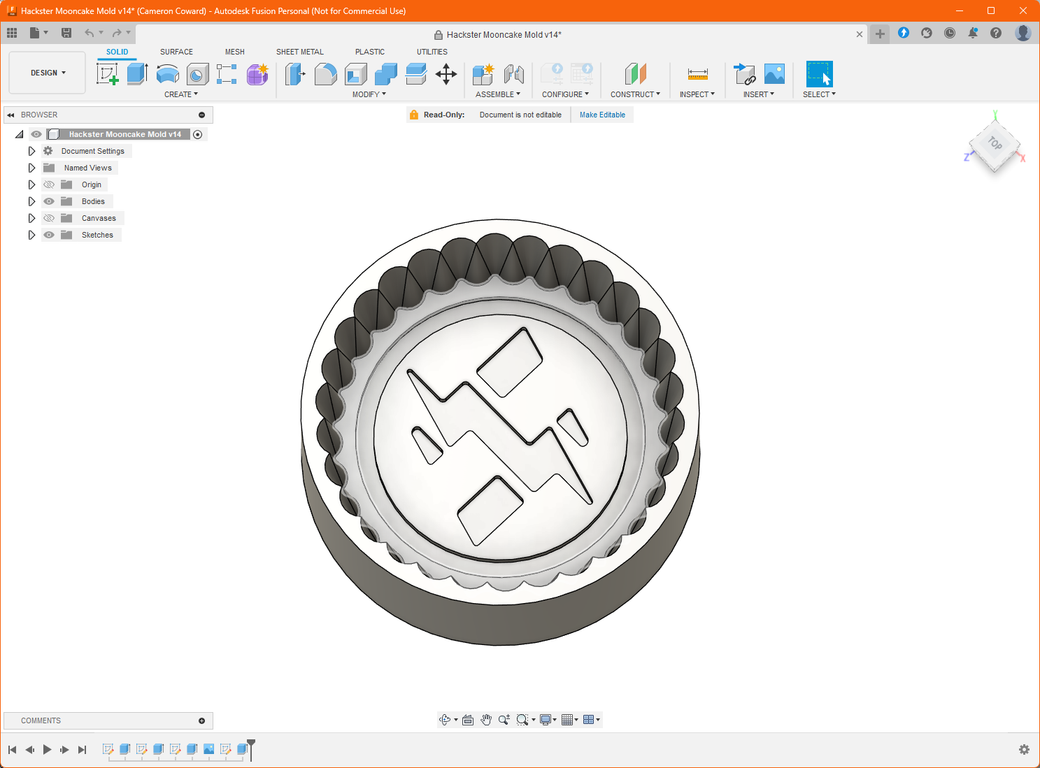
Task: Select the Press Pull tool
Action: click(295, 73)
